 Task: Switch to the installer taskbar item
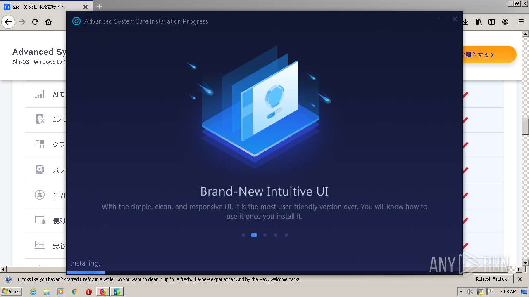[117, 292]
